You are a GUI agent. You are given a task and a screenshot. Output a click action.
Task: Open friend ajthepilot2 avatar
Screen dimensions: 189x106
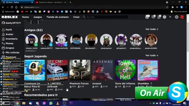coord(121,40)
